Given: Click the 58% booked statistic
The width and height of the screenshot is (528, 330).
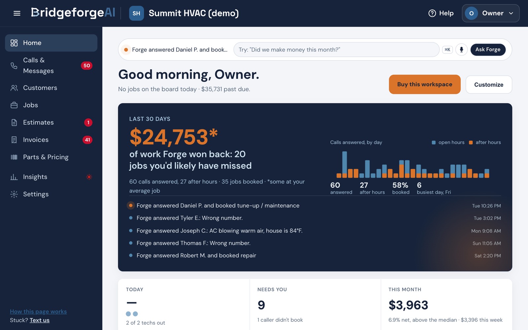Looking at the screenshot, I should point(401,188).
